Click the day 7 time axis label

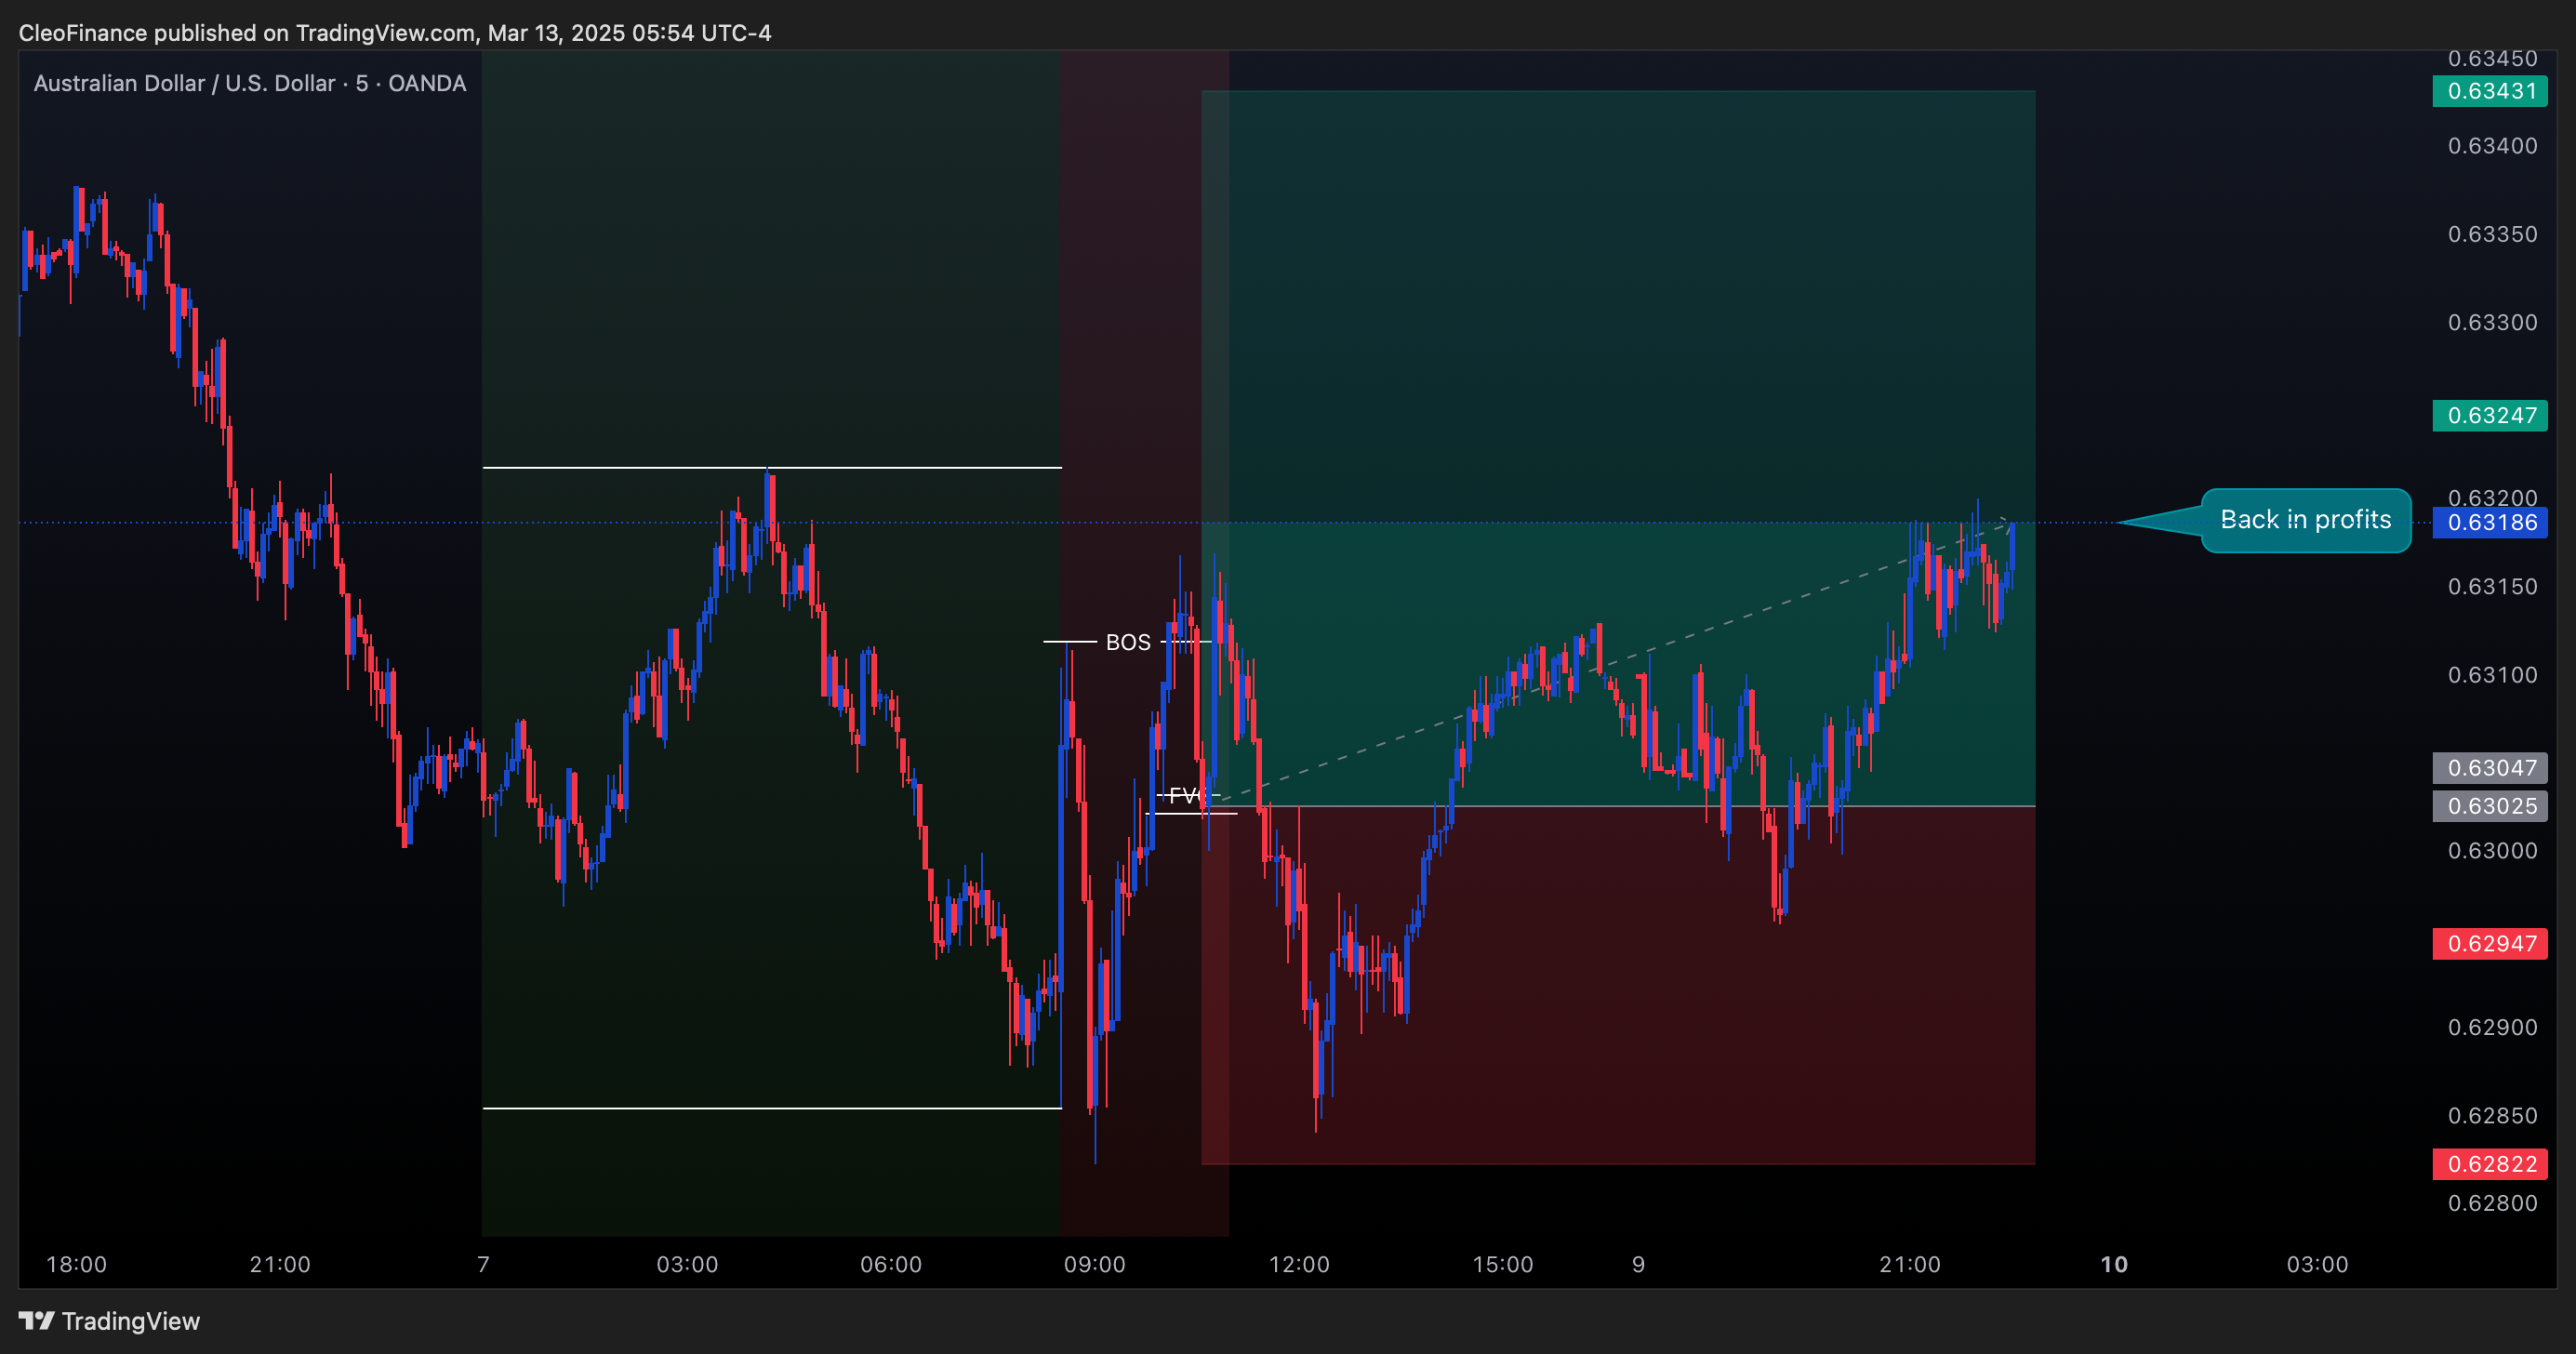click(x=483, y=1264)
